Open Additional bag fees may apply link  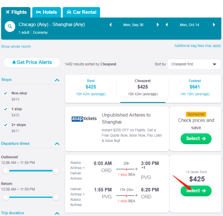198,45
